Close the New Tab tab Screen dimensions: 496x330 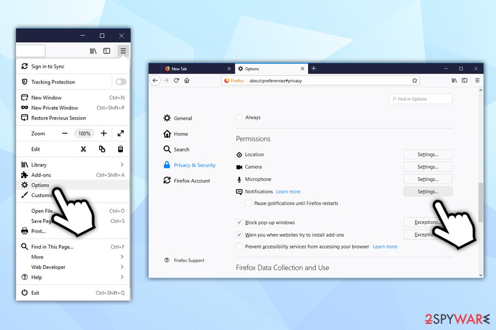(229, 69)
